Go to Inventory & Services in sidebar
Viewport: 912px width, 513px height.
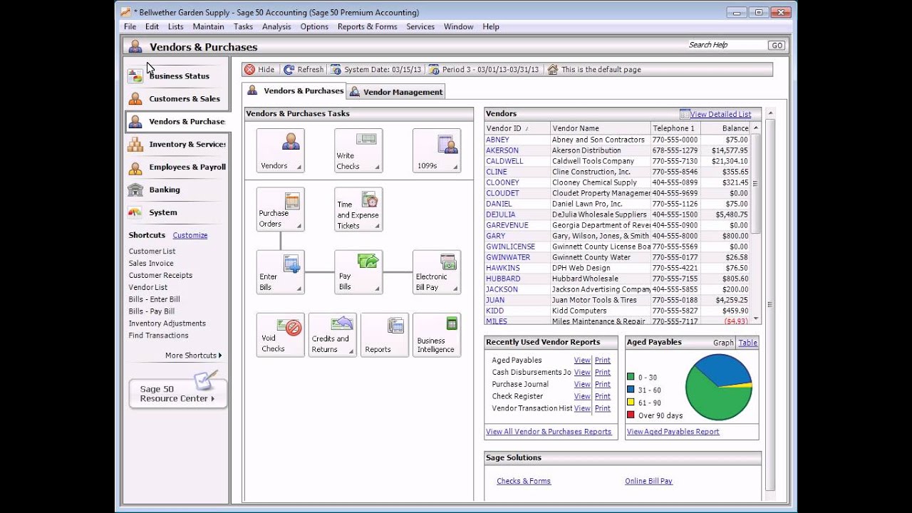pyautogui.click(x=177, y=144)
